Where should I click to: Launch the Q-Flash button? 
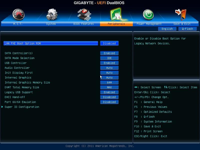(x=187, y=29)
